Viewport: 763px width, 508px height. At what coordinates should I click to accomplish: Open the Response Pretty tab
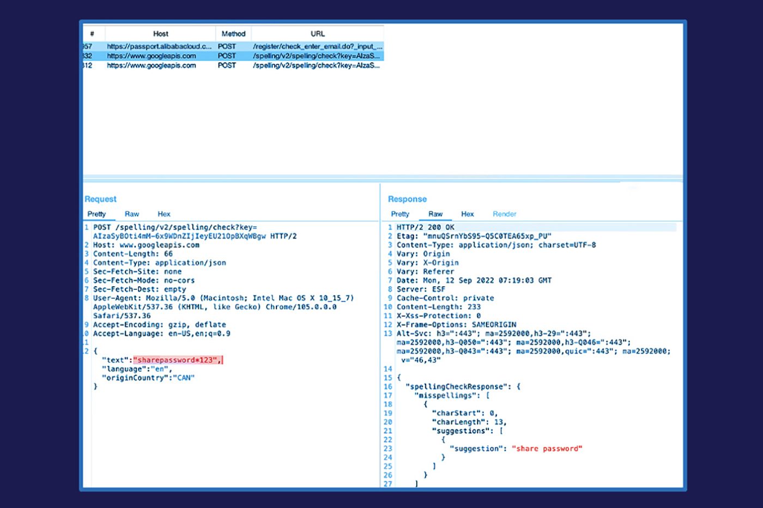400,214
